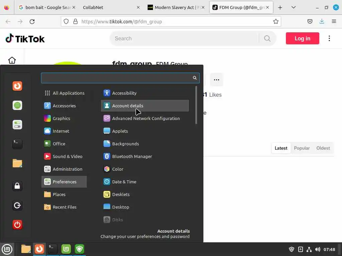342x256 pixels.
Task: Open the Places category
Action: tap(64, 194)
